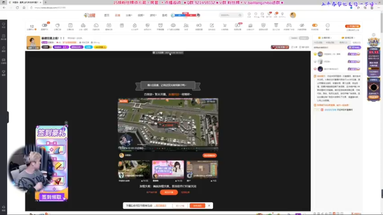
Task: Open the user avatar in top right header
Action: 293,15
